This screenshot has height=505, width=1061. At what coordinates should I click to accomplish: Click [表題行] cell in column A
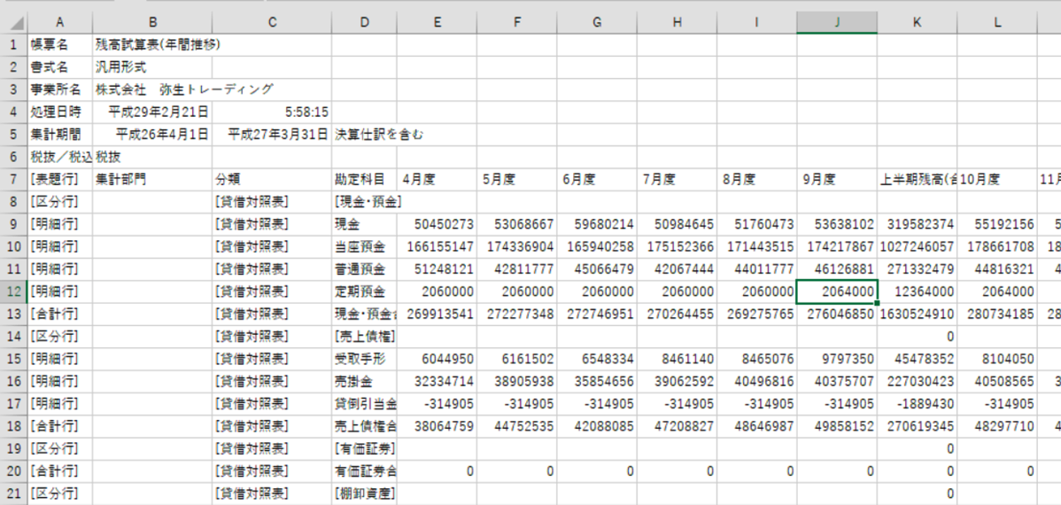[60, 179]
